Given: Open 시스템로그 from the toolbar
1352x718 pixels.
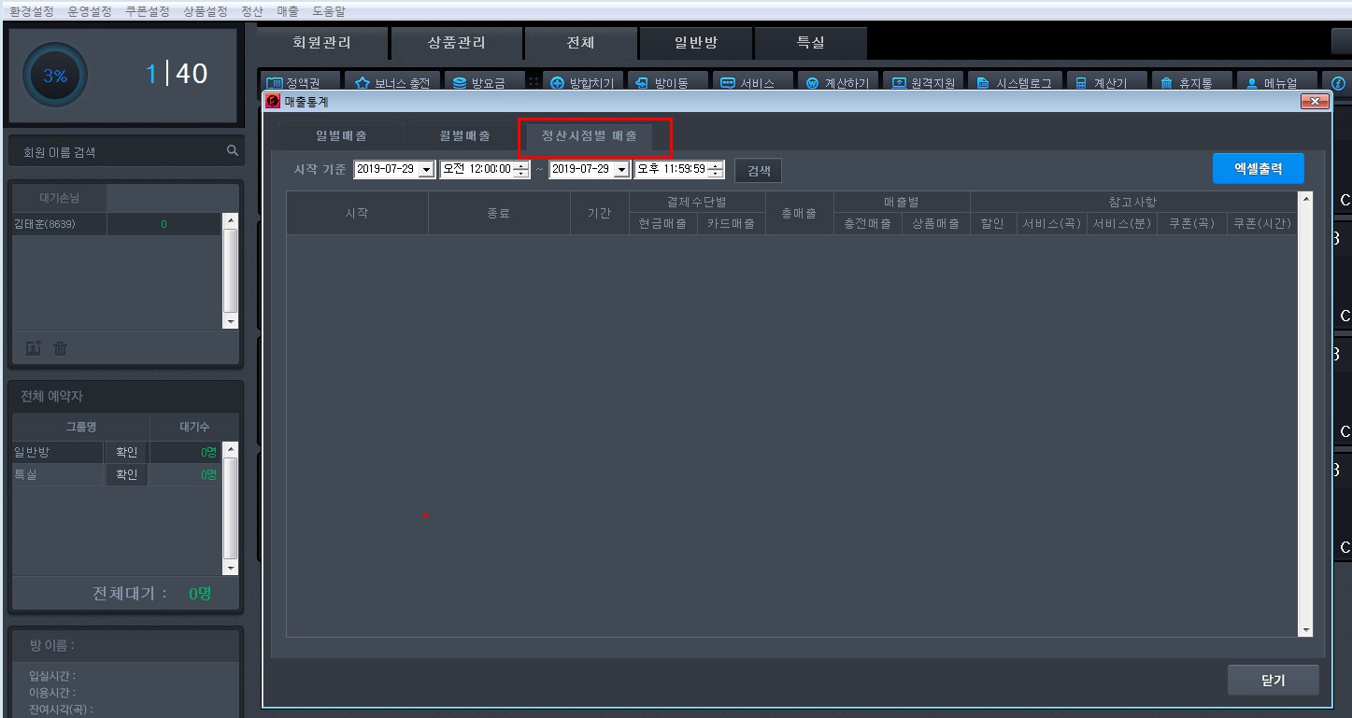Looking at the screenshot, I should pyautogui.click(x=1013, y=83).
